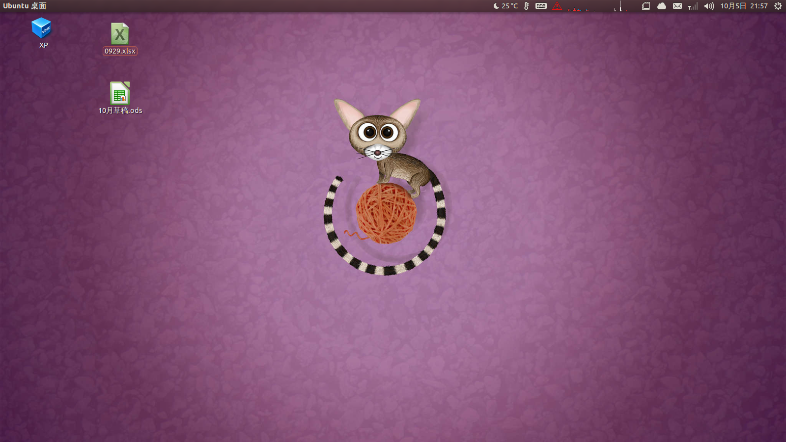Click the 0929.xlsx file name label
This screenshot has height=442, width=786.
pyautogui.click(x=120, y=51)
